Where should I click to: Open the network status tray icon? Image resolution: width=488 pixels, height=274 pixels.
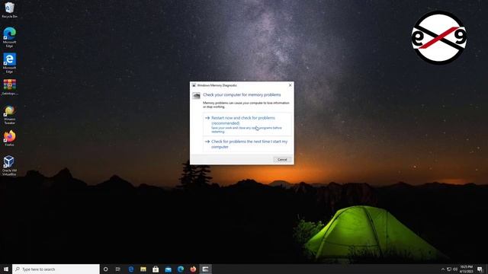pyautogui.click(x=449, y=269)
